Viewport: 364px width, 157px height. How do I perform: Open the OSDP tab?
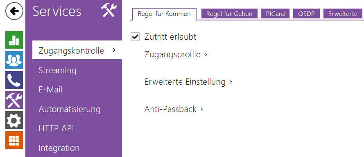coord(306,14)
